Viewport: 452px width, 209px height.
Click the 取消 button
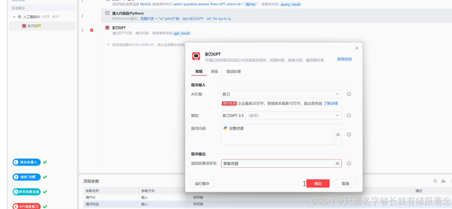click(345, 183)
